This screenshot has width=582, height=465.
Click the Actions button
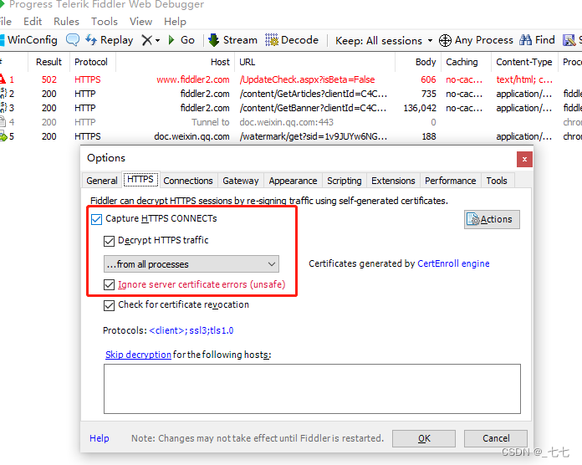[492, 219]
